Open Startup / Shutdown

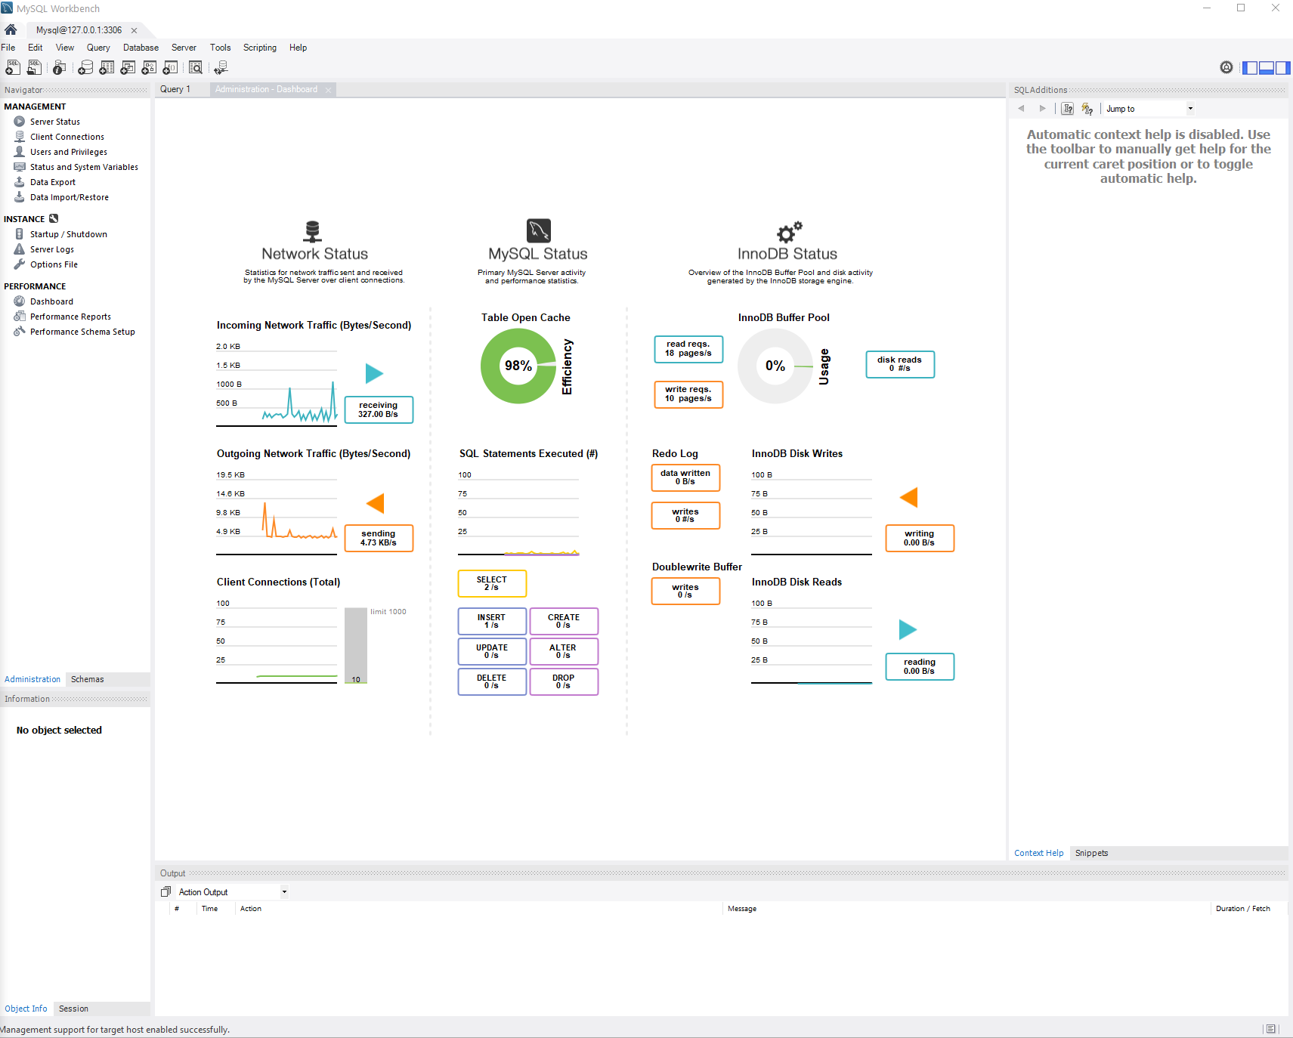click(69, 234)
